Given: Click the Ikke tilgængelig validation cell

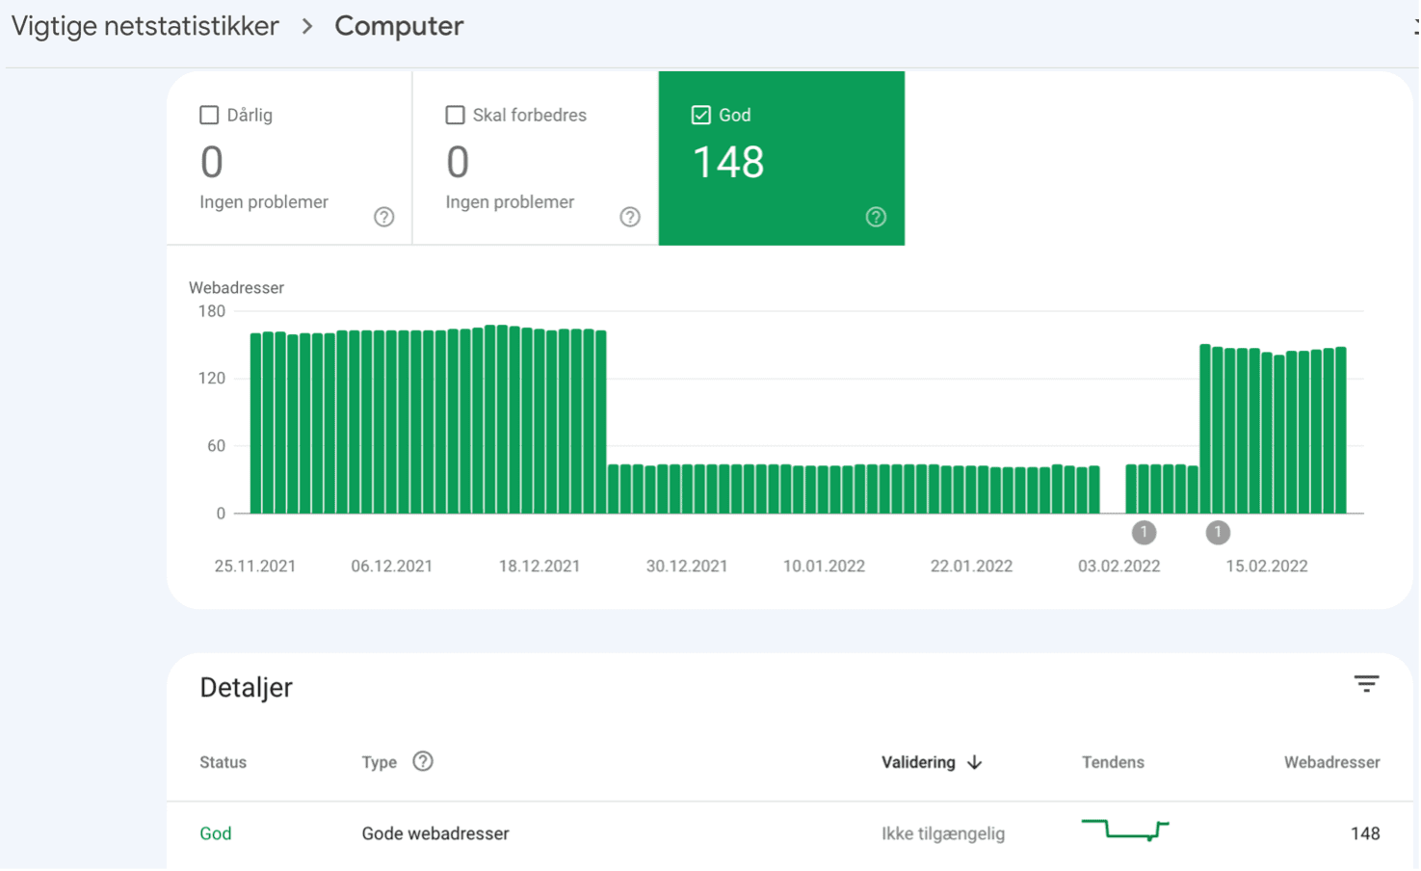Looking at the screenshot, I should 943,833.
